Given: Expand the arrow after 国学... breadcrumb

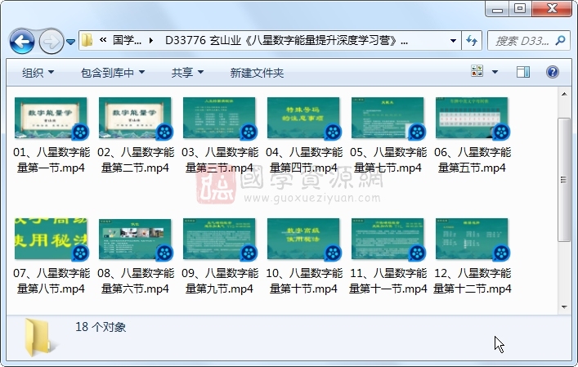Looking at the screenshot, I should click(151, 41).
